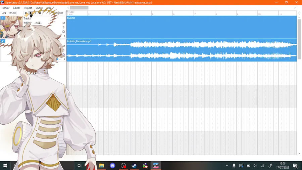Click the vertical zoom control at ruler right
The height and width of the screenshot is (170, 302).
(x=299, y=13)
